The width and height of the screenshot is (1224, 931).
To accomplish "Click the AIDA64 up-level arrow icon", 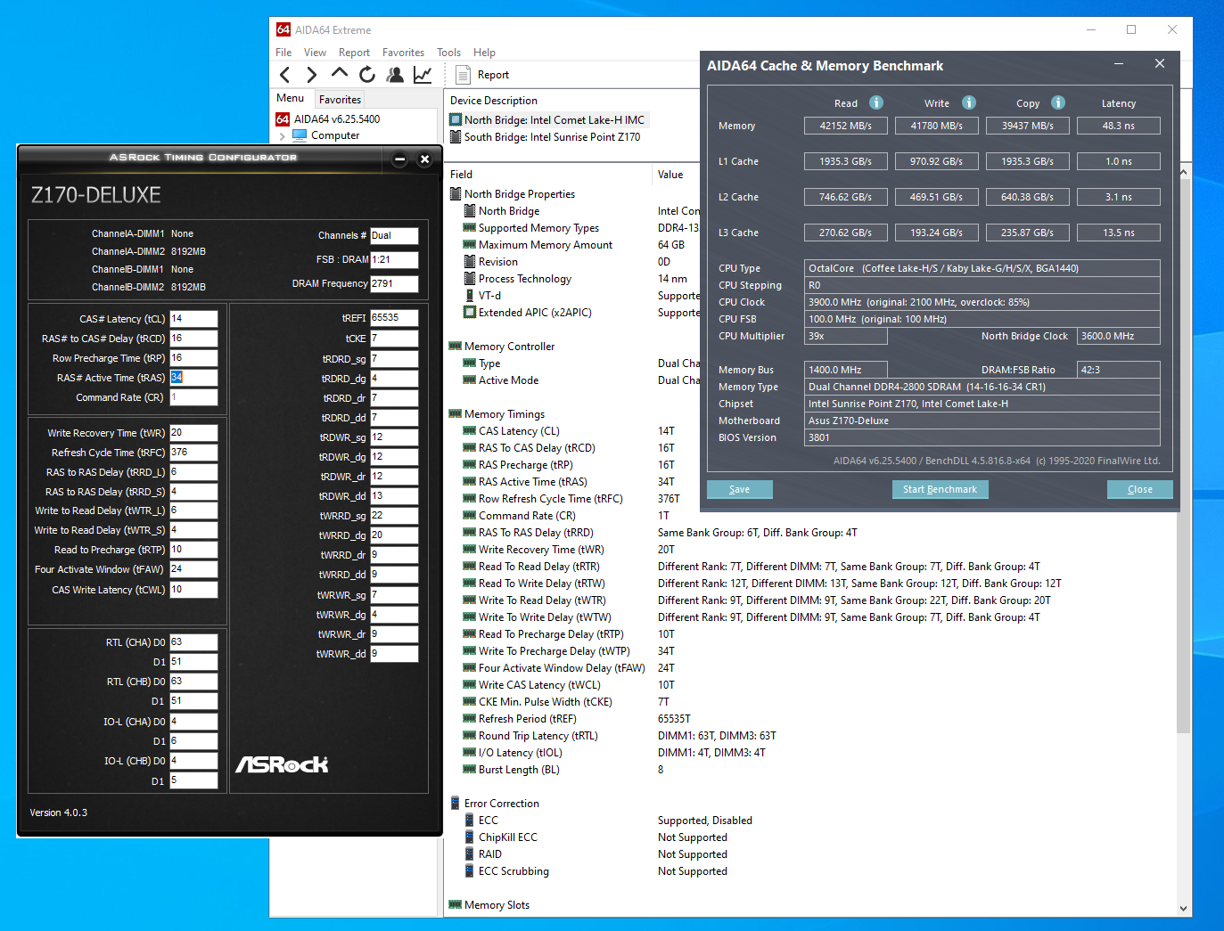I will [x=340, y=73].
